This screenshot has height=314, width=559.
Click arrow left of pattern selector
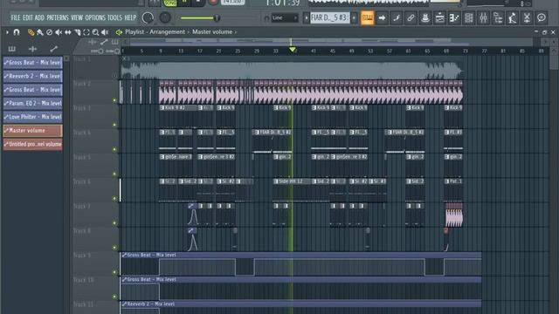click(x=306, y=17)
